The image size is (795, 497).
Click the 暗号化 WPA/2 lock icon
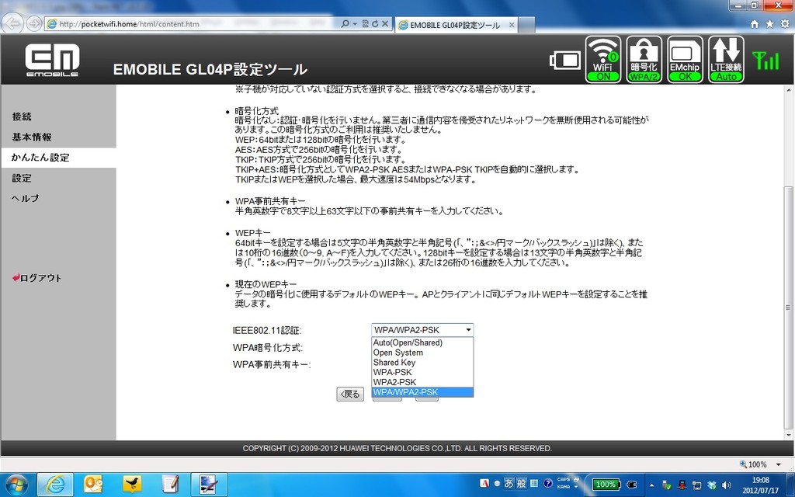(644, 59)
